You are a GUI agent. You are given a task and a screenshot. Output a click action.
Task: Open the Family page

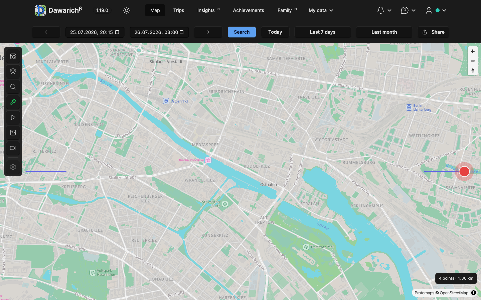pyautogui.click(x=287, y=10)
